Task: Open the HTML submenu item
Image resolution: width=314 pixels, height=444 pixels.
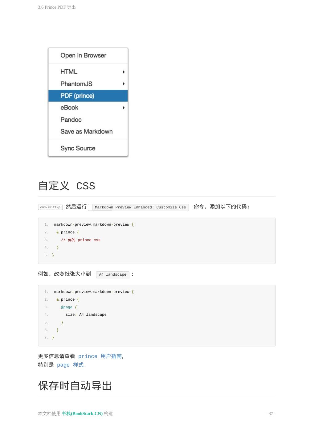Action: [88, 72]
